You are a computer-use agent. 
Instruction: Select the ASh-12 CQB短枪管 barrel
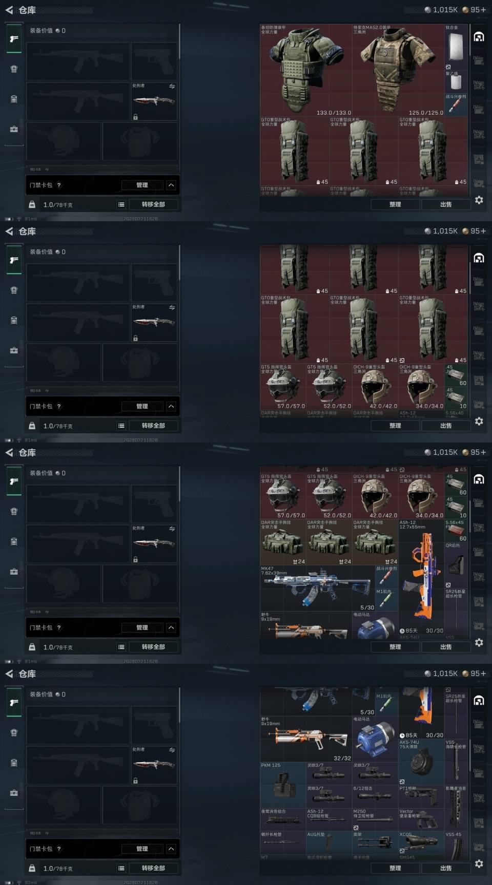(329, 820)
